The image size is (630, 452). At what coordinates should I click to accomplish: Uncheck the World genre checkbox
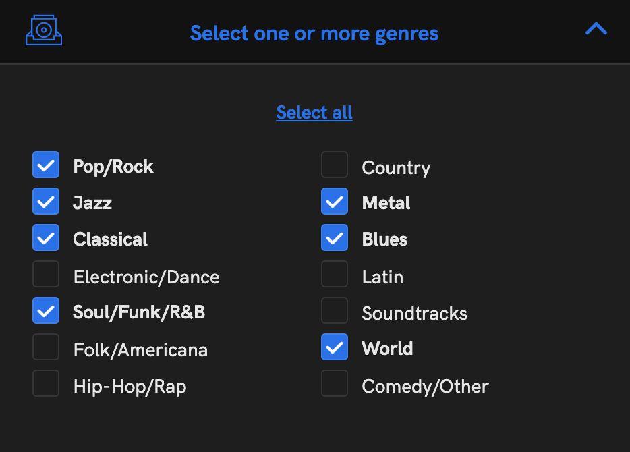(335, 347)
